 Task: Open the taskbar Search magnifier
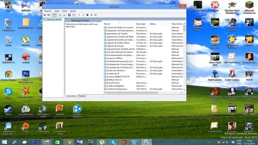[x=15, y=142]
